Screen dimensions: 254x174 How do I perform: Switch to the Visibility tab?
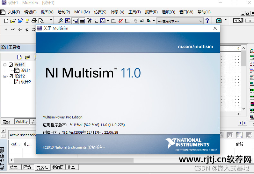coord(22,122)
